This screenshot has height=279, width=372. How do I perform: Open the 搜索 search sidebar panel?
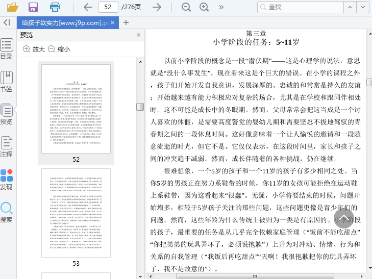[7, 212]
